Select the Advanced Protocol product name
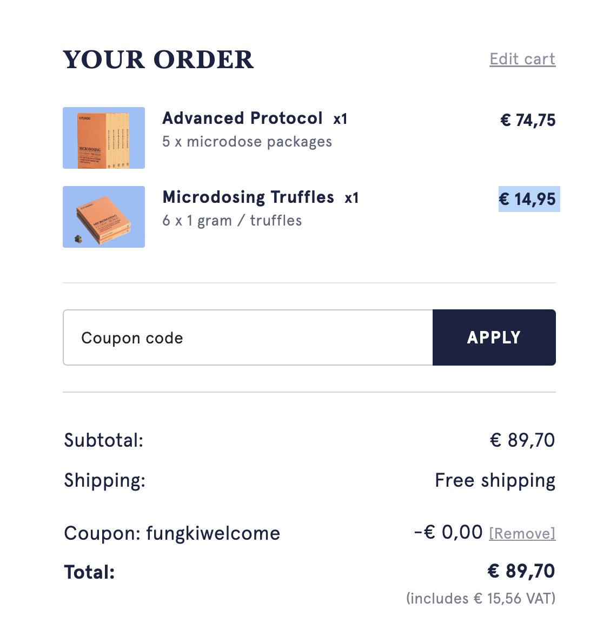Viewport: 610px width, 636px height. pyautogui.click(x=242, y=118)
